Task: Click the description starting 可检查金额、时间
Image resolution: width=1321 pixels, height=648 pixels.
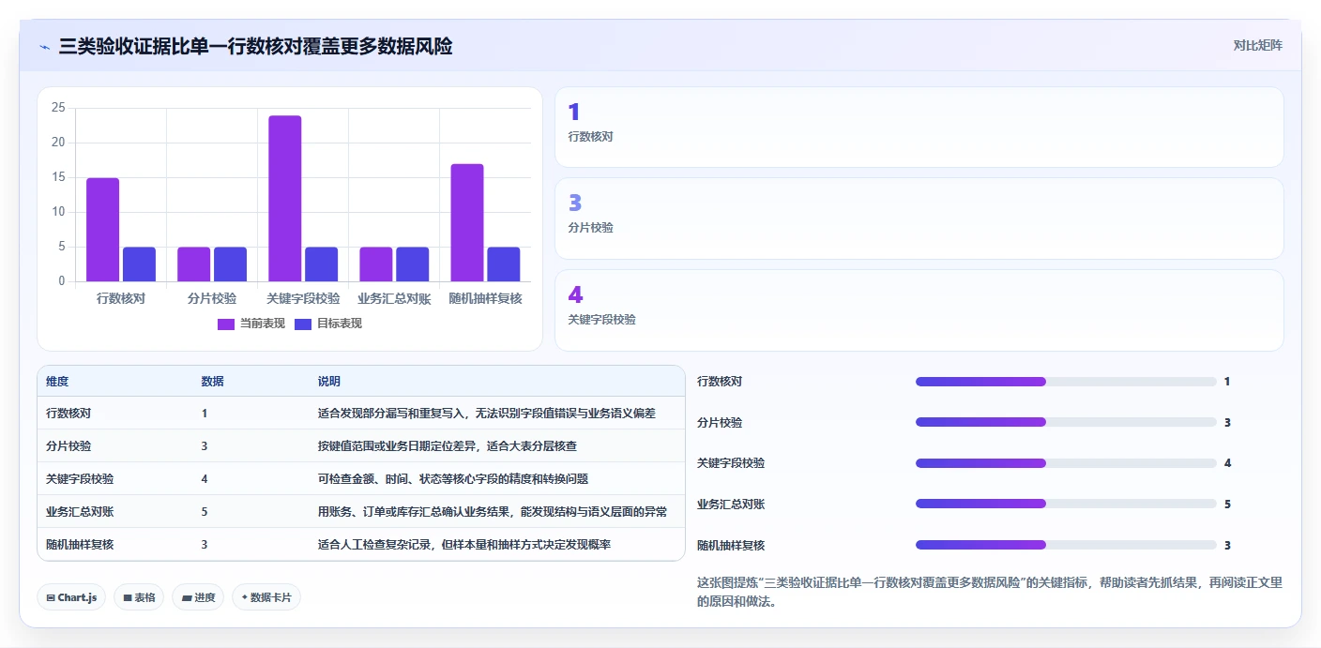Action: click(453, 479)
